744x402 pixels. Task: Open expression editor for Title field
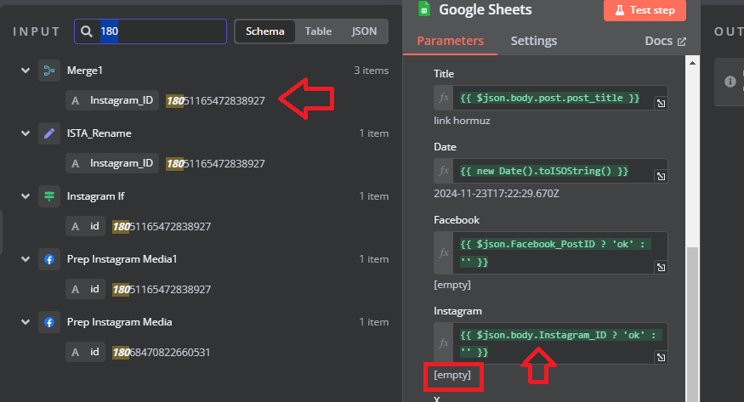661,104
